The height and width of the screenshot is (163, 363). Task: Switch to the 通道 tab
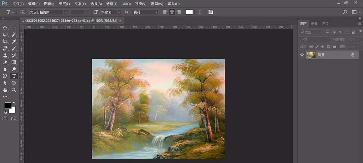[314, 23]
